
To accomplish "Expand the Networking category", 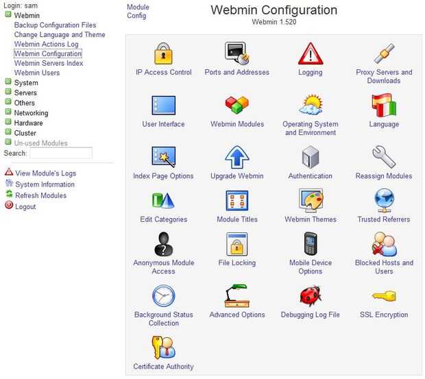I will 8,112.
